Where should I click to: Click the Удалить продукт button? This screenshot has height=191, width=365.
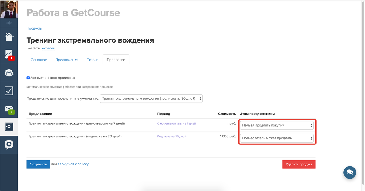(299, 164)
